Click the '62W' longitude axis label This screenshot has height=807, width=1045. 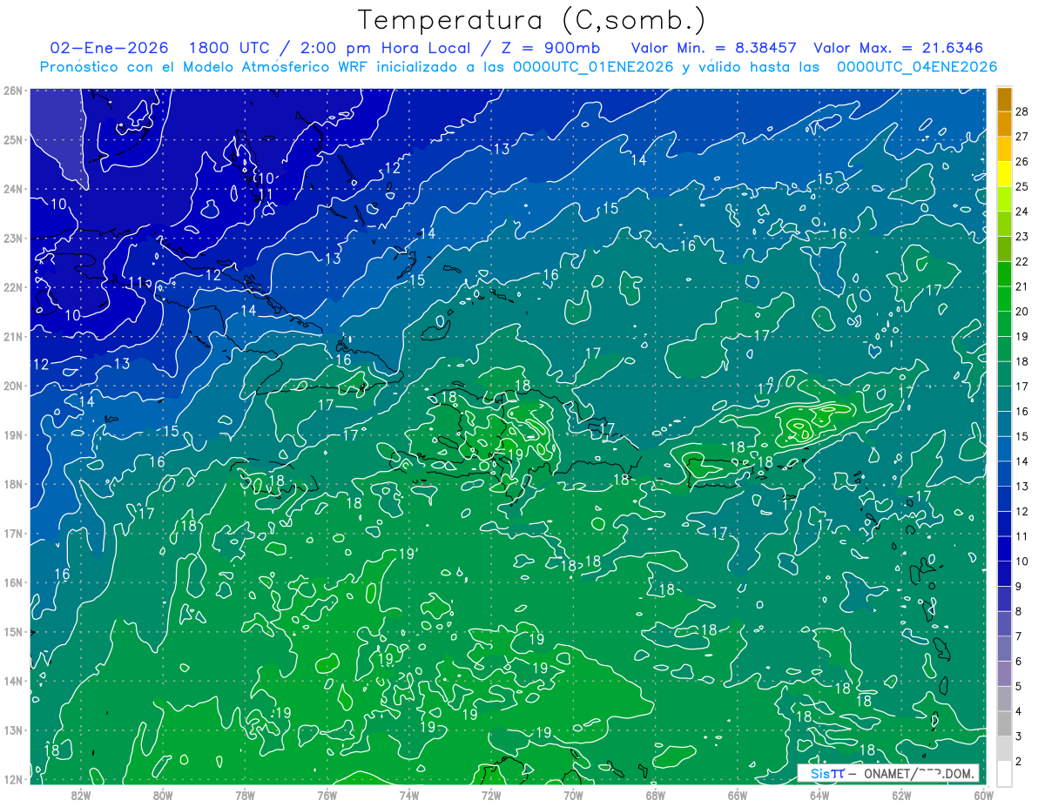902,795
